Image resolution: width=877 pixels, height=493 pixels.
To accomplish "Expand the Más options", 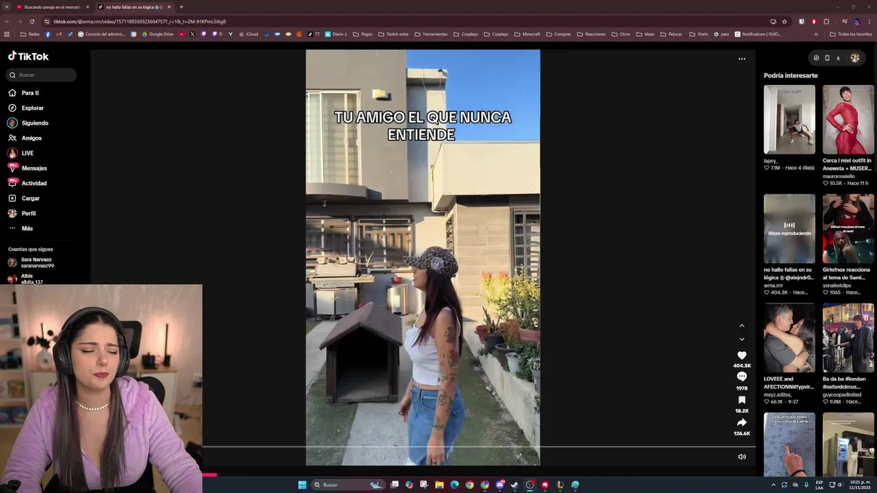I will point(21,228).
